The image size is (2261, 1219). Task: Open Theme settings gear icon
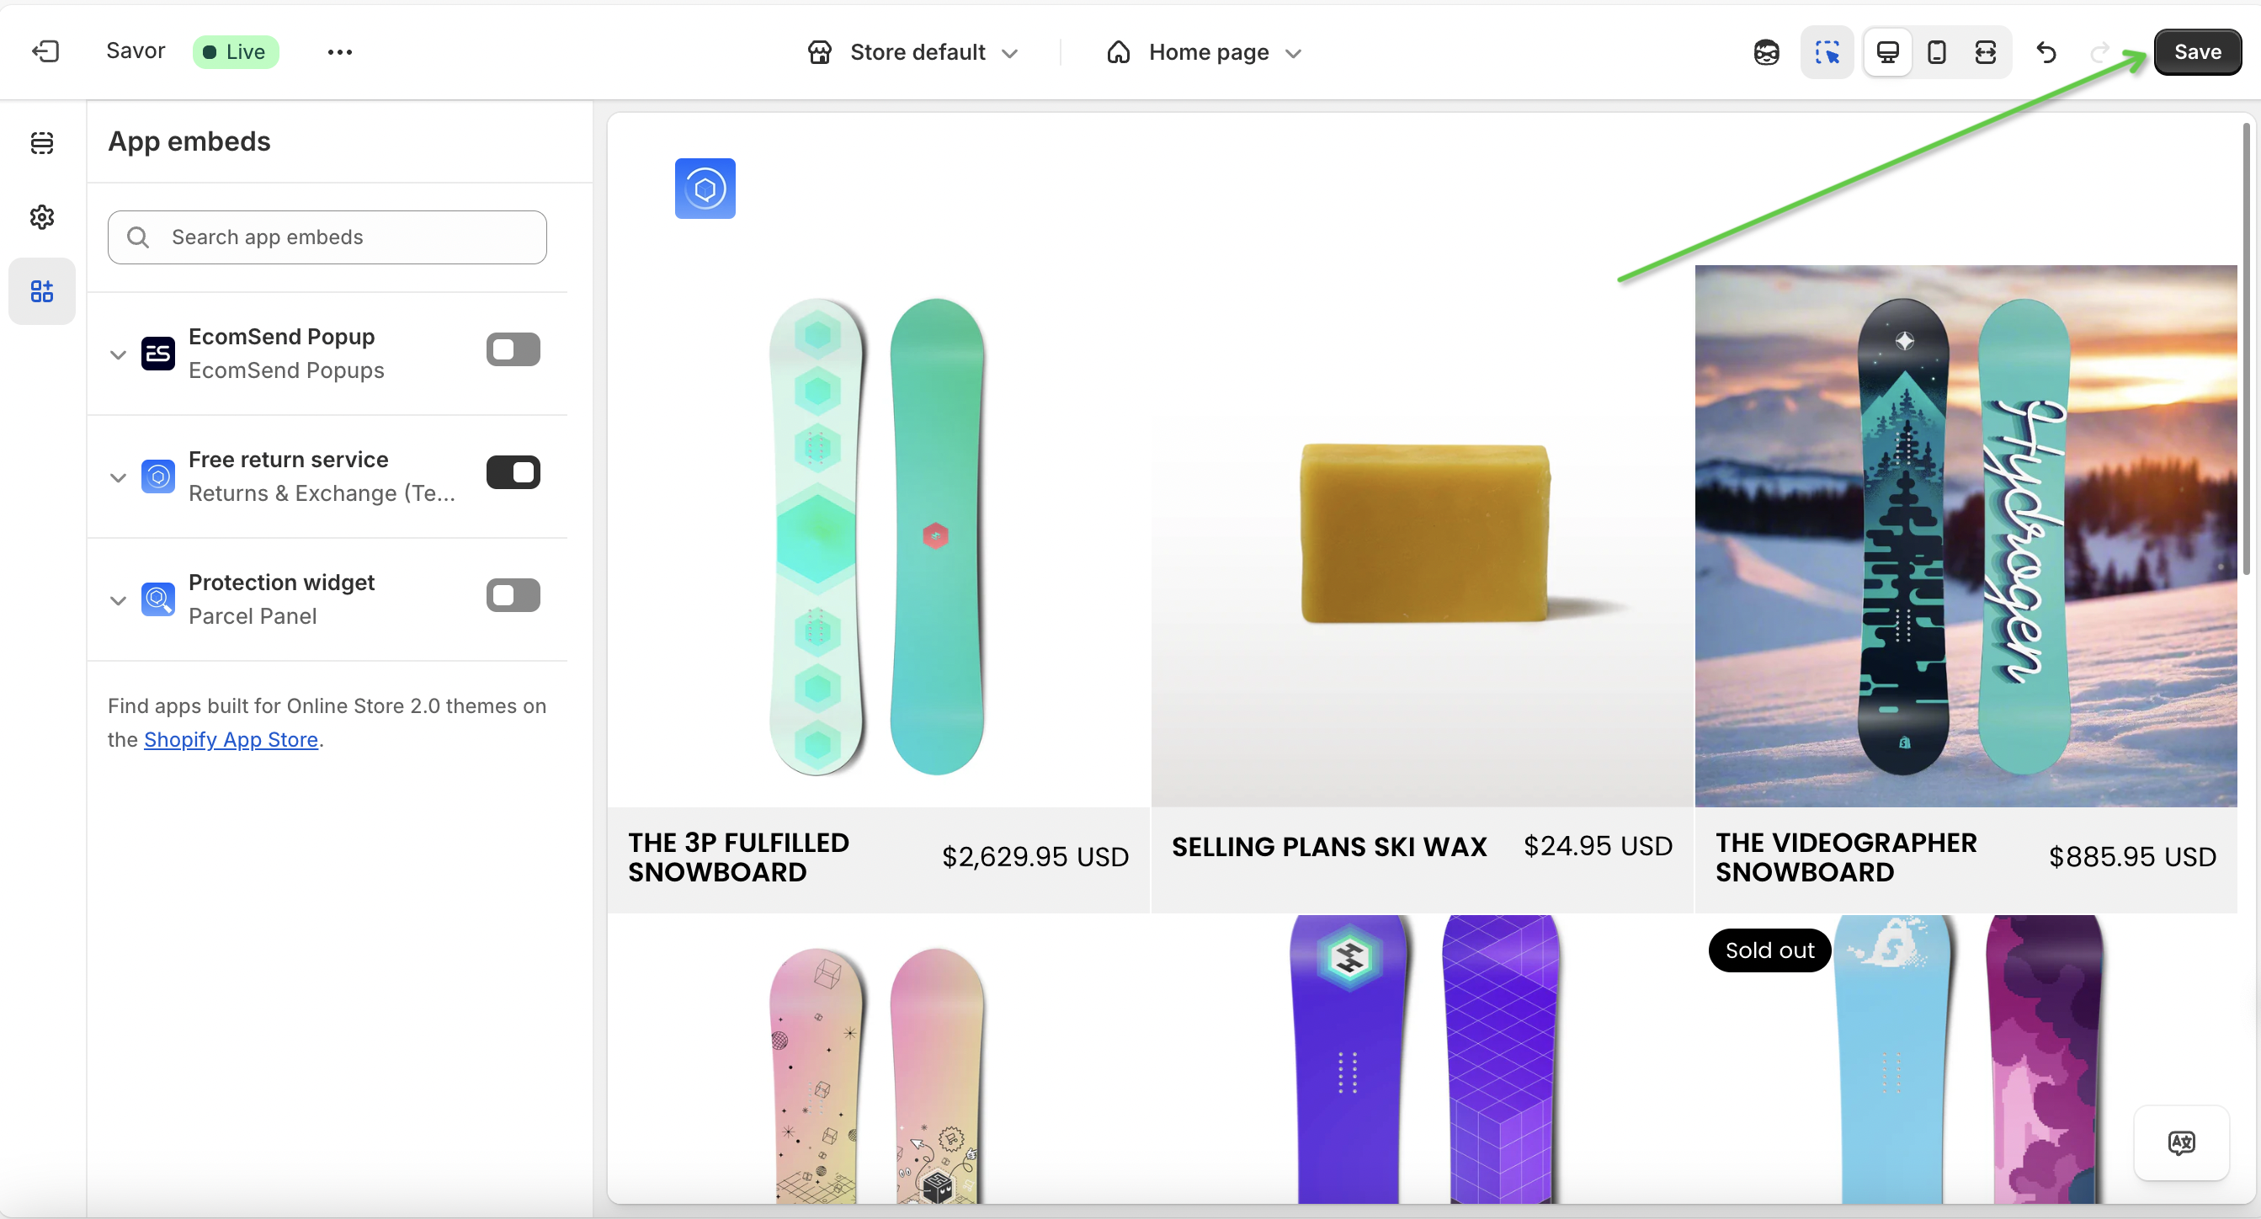click(42, 216)
